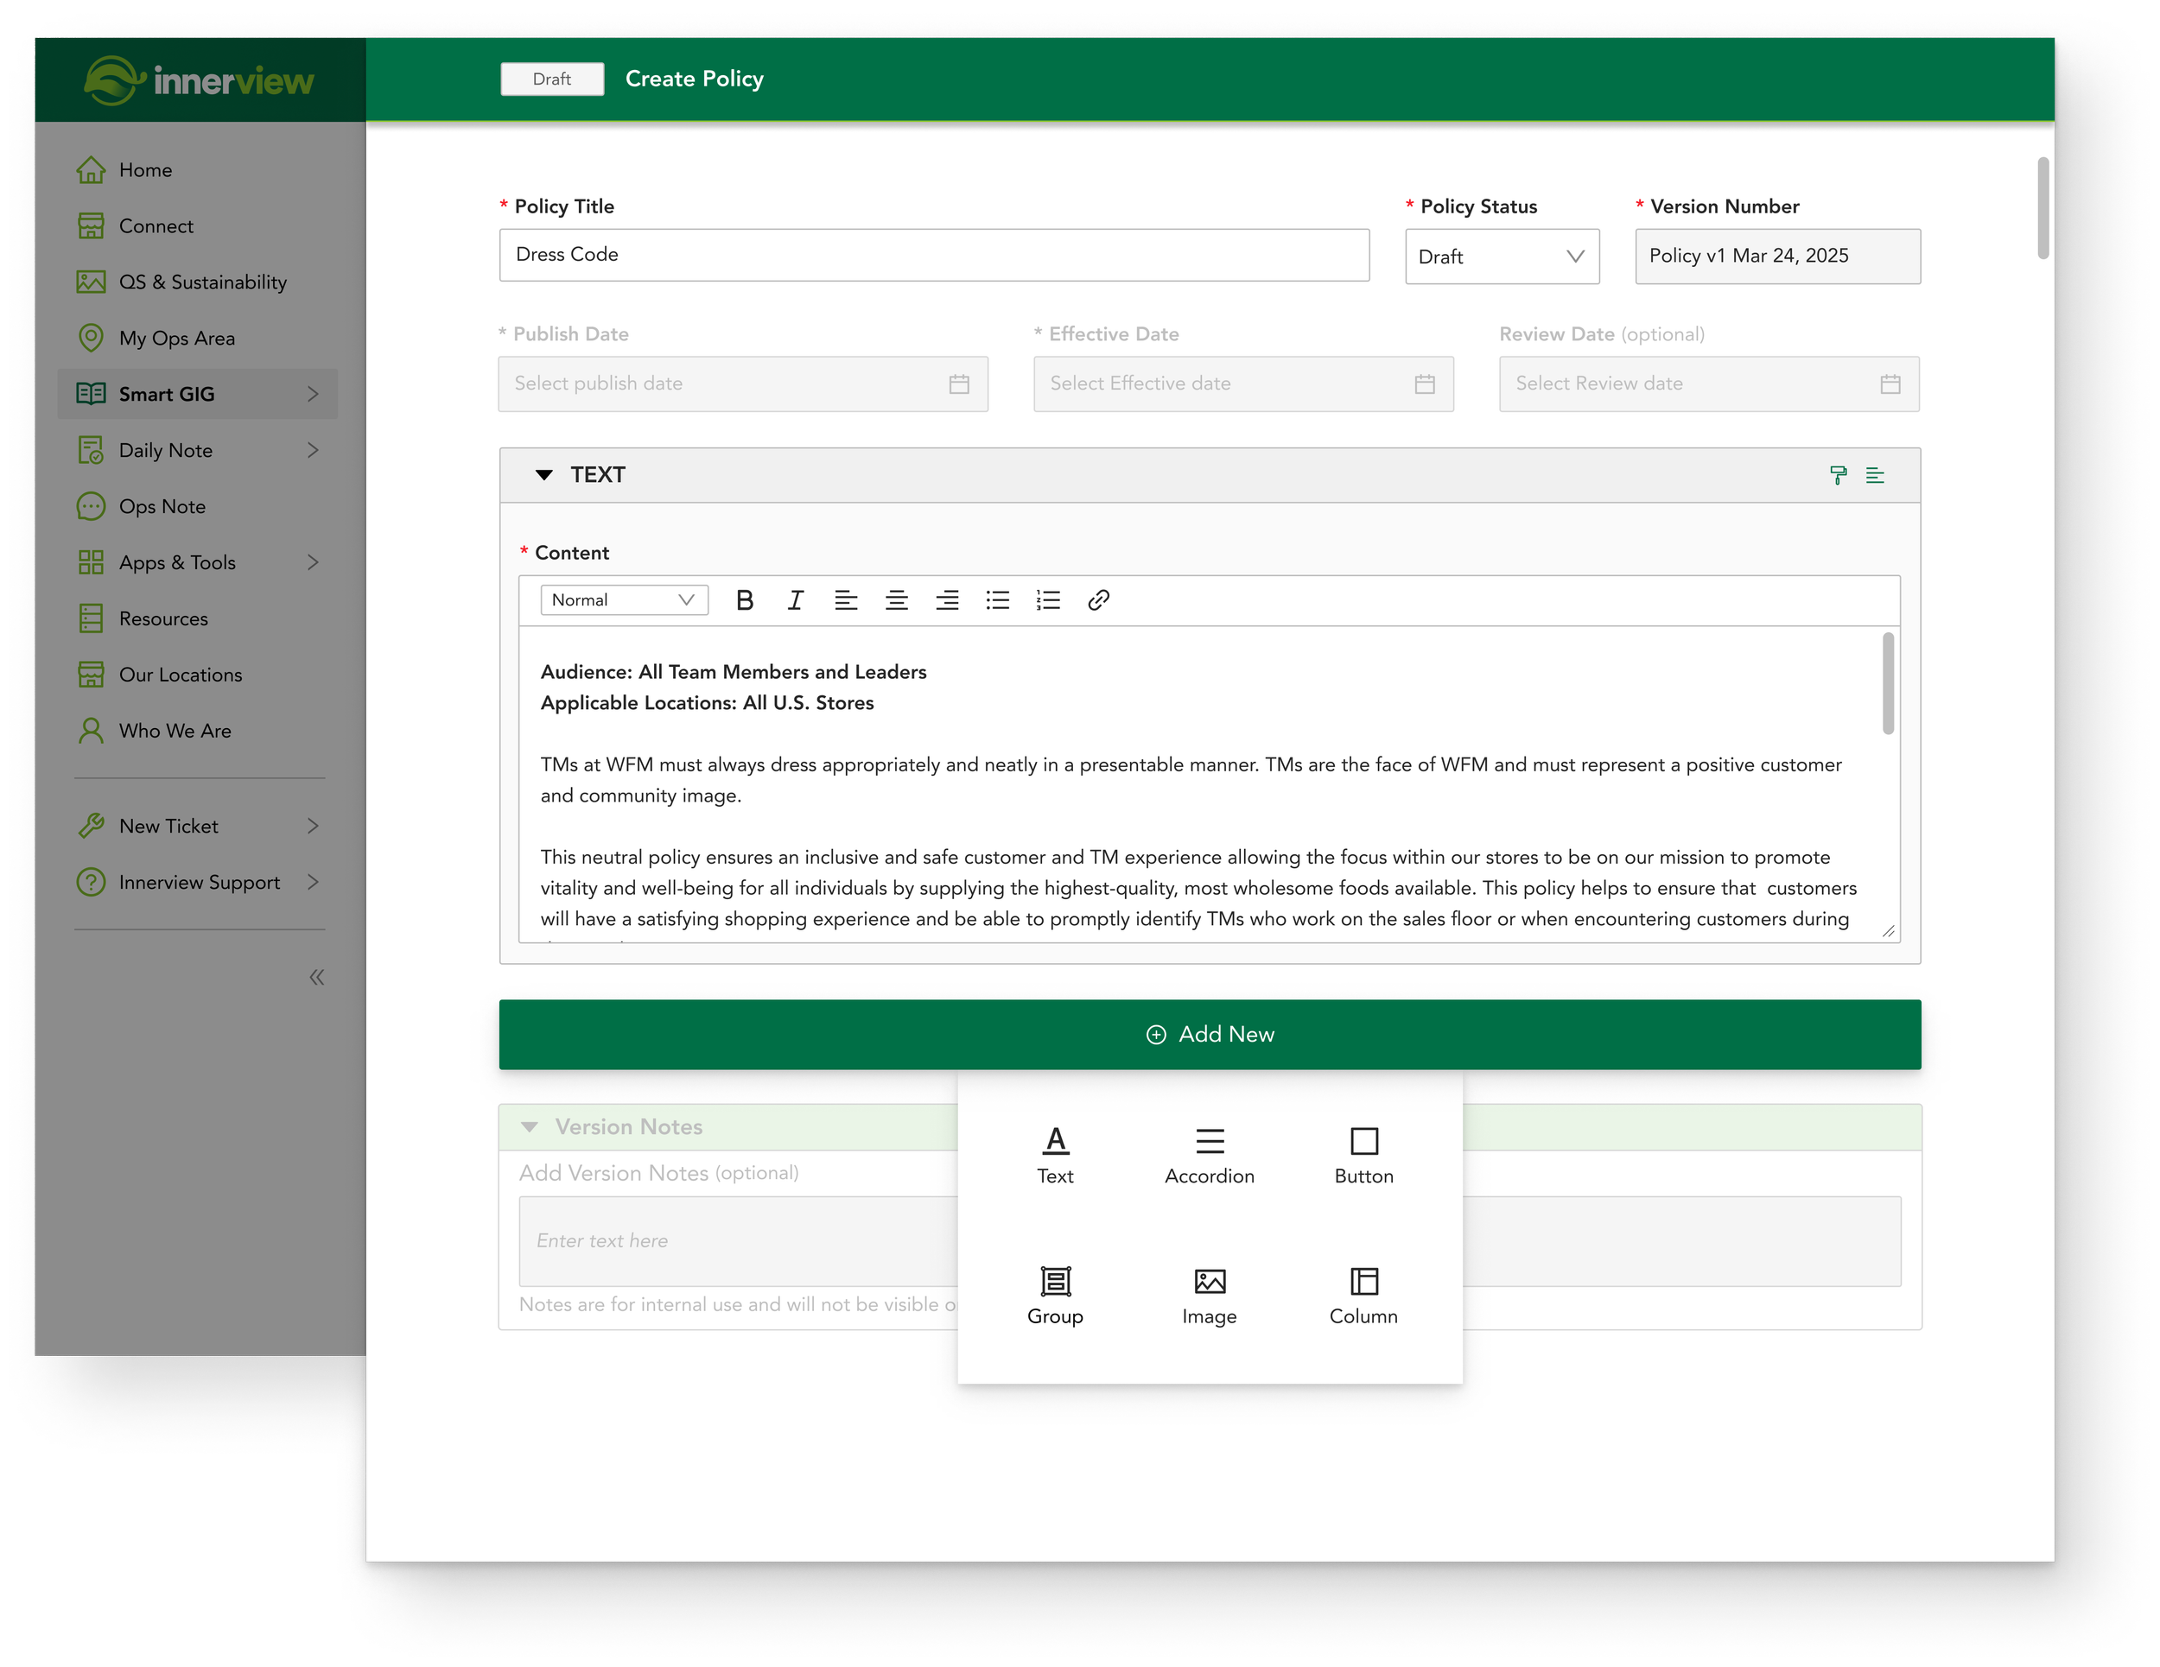Click the content editor scrollbar
Image resolution: width=2160 pixels, height=1667 pixels.
(x=1887, y=684)
